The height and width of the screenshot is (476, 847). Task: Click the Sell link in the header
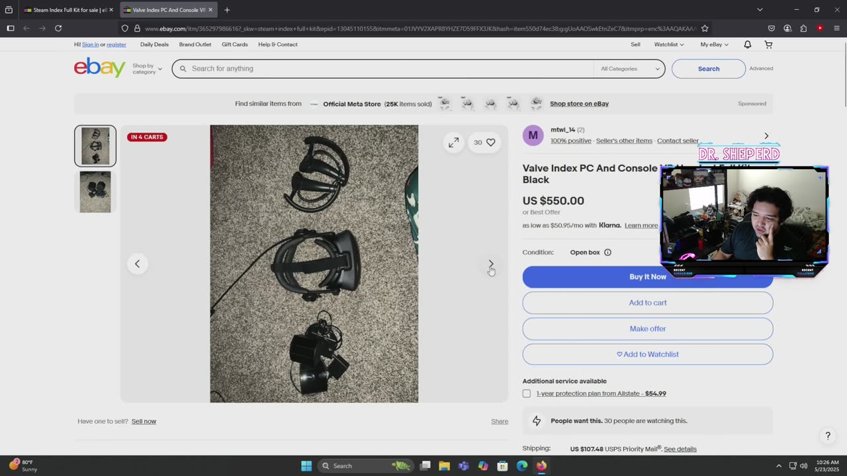click(635, 44)
